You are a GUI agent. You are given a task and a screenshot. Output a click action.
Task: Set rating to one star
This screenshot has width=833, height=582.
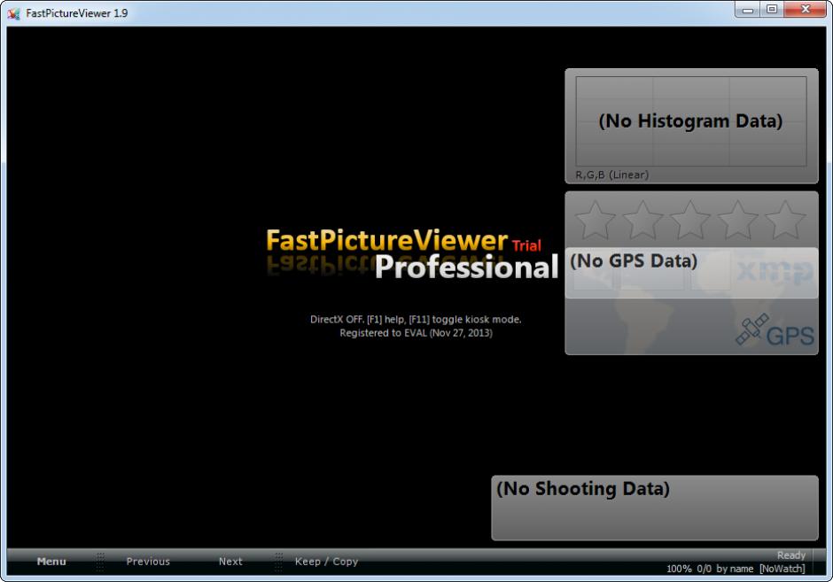coord(595,220)
